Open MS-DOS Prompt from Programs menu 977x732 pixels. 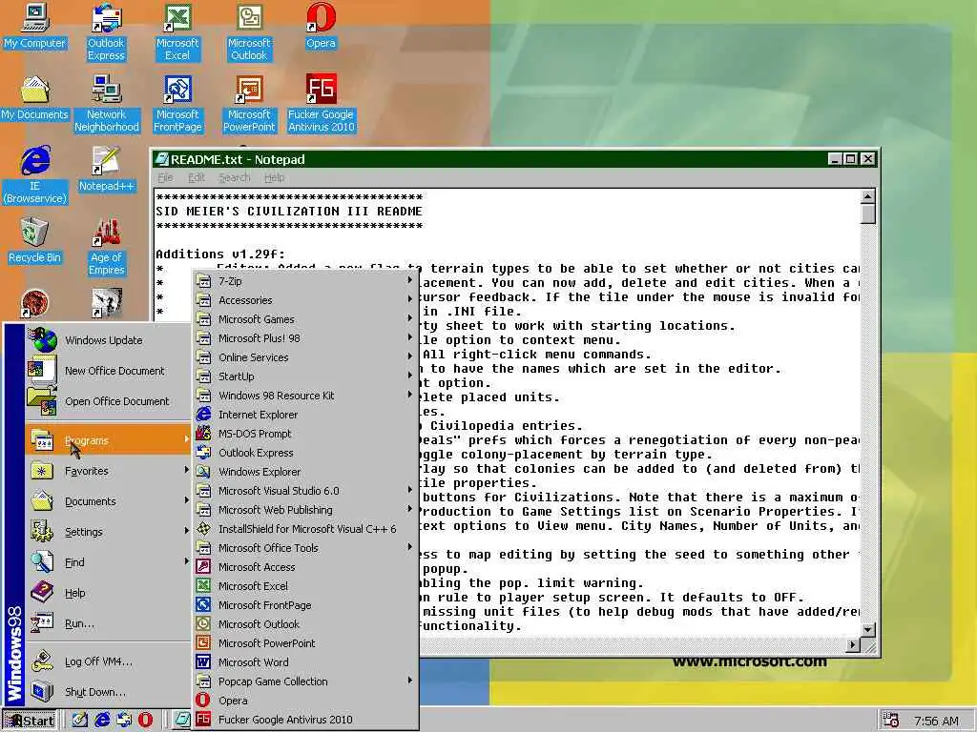pos(304,434)
